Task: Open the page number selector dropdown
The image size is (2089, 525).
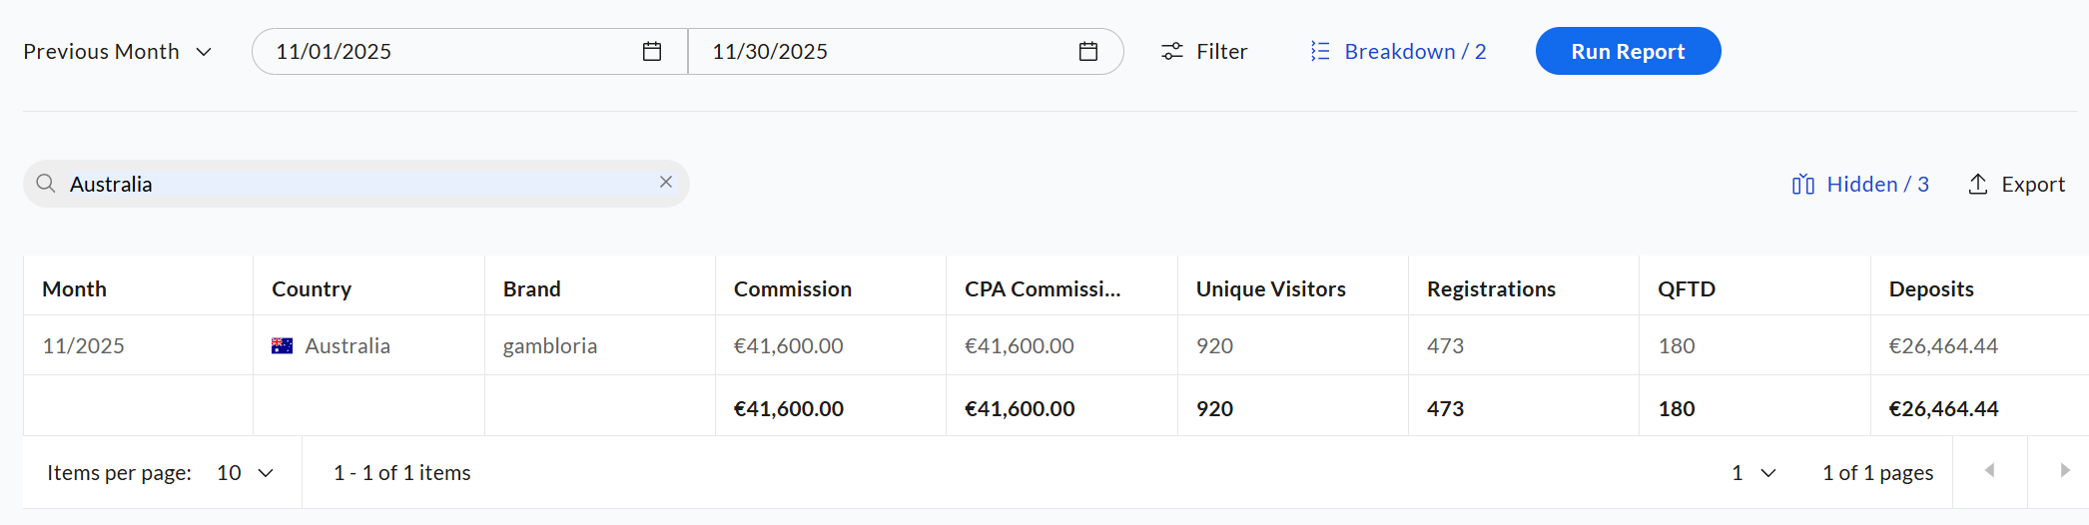Action: tap(1754, 473)
